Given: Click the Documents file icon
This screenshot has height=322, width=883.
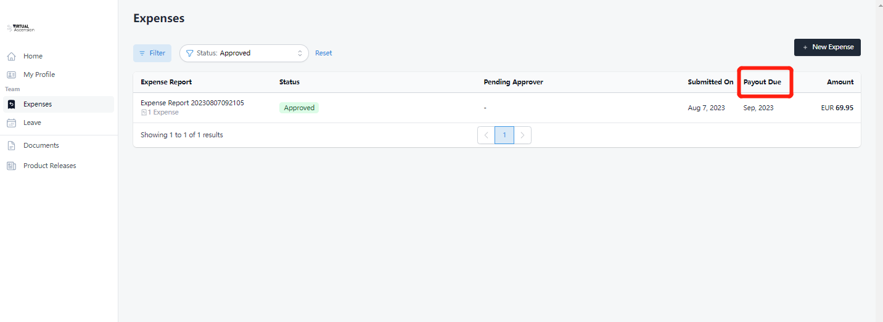Looking at the screenshot, I should coord(11,146).
